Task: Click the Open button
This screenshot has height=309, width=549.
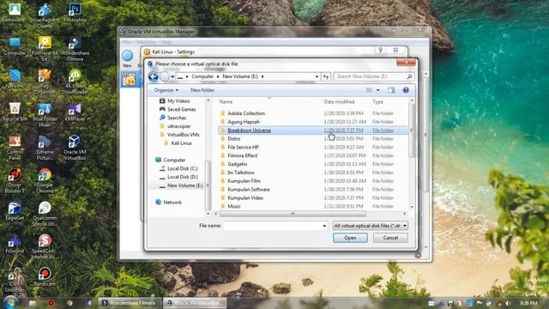Action: pyautogui.click(x=350, y=238)
